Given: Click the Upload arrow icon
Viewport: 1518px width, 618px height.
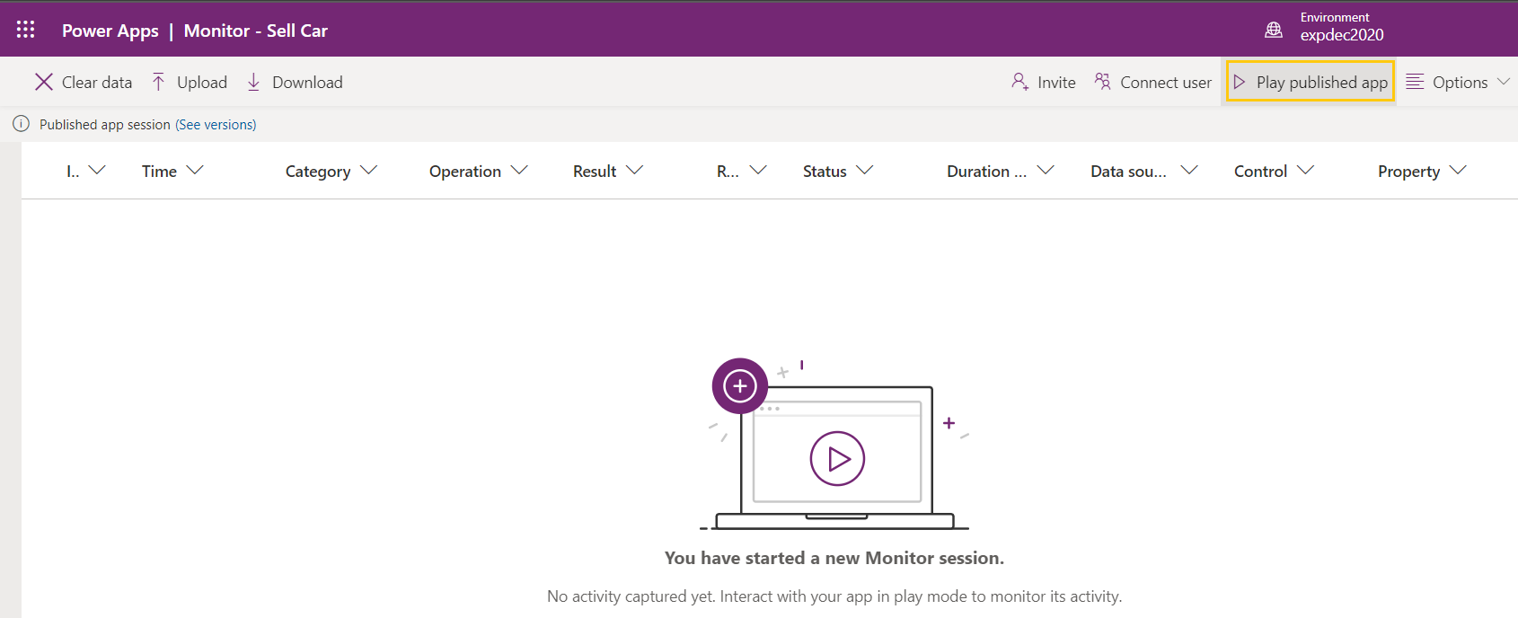Looking at the screenshot, I should [x=158, y=83].
